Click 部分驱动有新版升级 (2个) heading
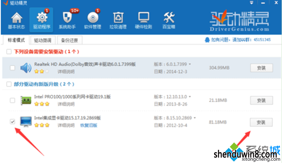Viewport: 282px width, 163px height. click(44, 84)
